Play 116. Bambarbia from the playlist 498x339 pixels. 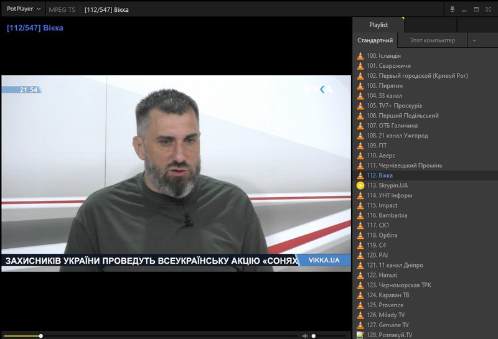tap(387, 215)
